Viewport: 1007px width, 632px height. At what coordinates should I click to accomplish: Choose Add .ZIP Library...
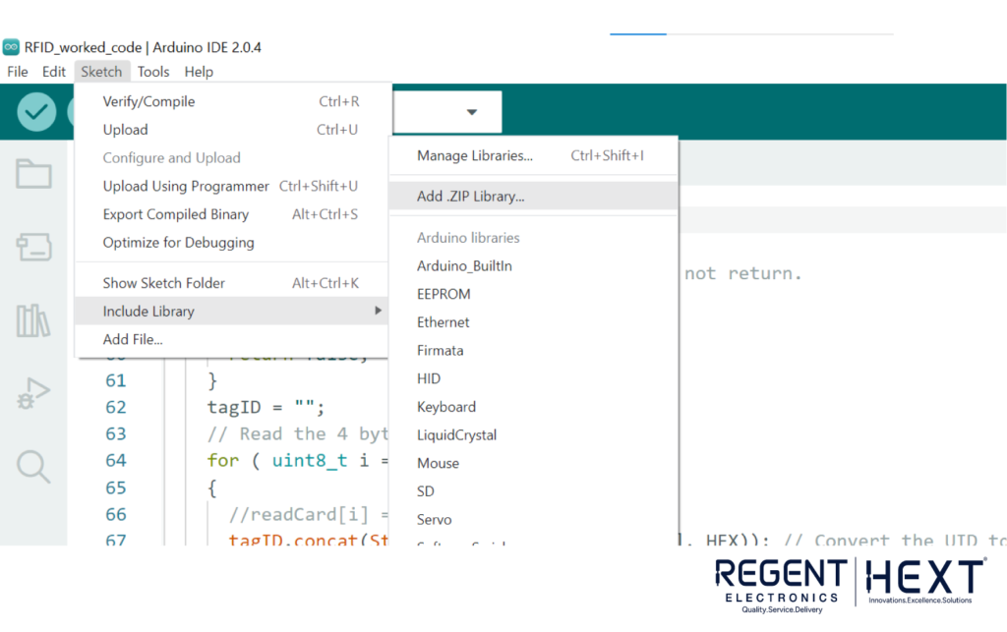point(533,197)
